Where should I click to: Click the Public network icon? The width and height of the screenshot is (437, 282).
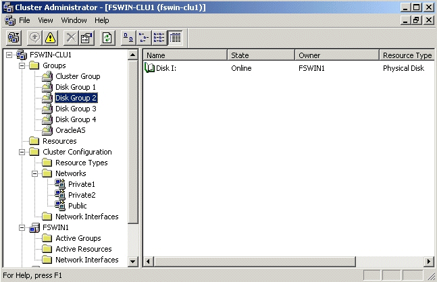tap(60, 206)
